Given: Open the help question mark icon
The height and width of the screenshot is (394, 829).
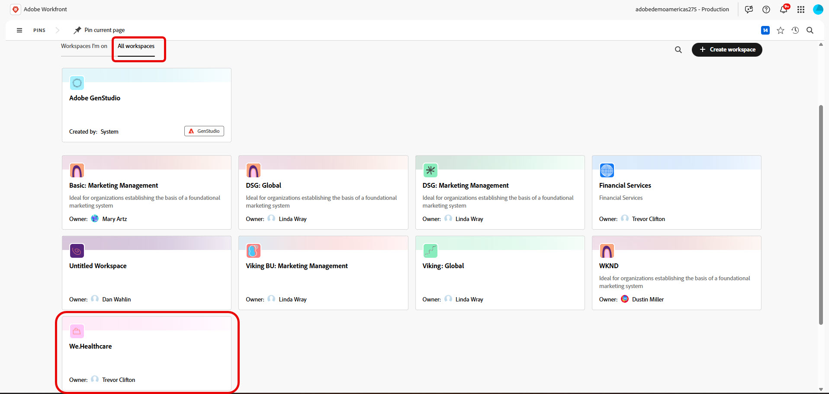Looking at the screenshot, I should (766, 10).
